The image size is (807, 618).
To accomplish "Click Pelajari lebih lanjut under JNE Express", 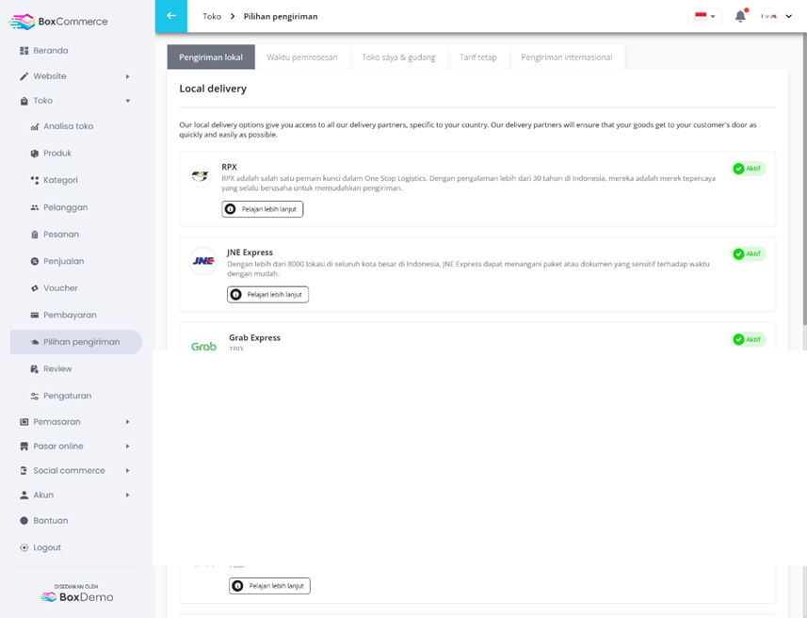I will click(x=267, y=295).
